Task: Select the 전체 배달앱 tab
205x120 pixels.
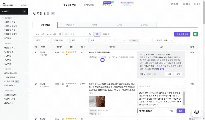Action: [45, 25]
